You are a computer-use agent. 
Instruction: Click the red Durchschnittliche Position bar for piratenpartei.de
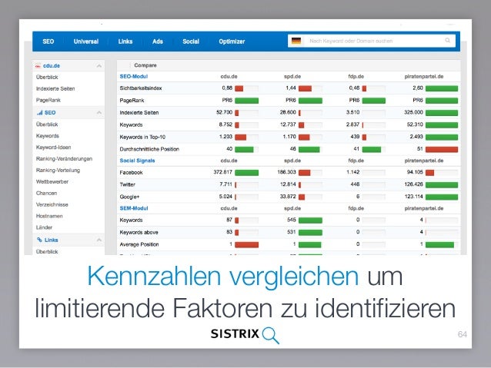[x=442, y=150]
